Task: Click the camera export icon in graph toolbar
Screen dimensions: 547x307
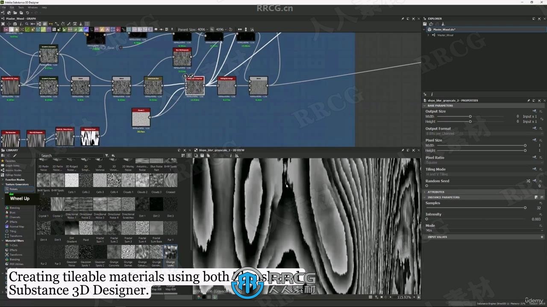Action: pos(15,24)
